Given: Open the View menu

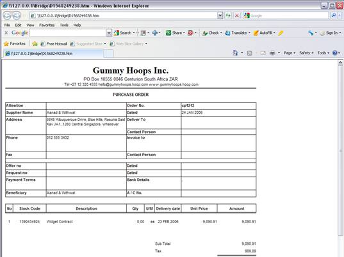Looking at the screenshot, I should [x=30, y=25].
